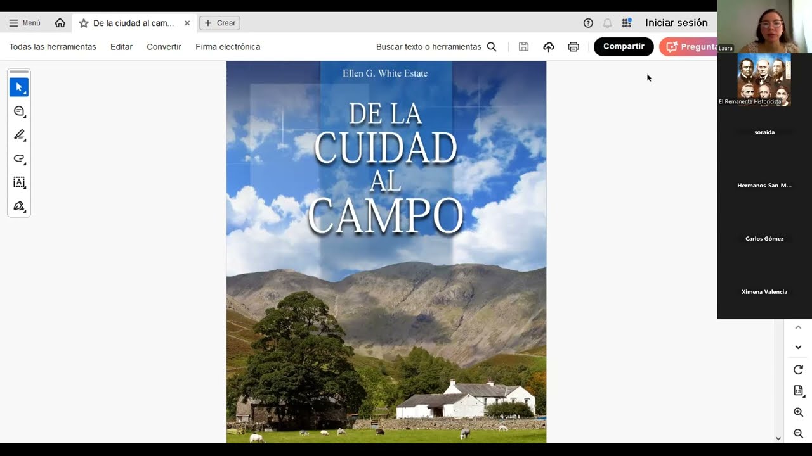Viewport: 812px width, 456px height.
Task: Select the add comment tool
Action: [x=19, y=111]
